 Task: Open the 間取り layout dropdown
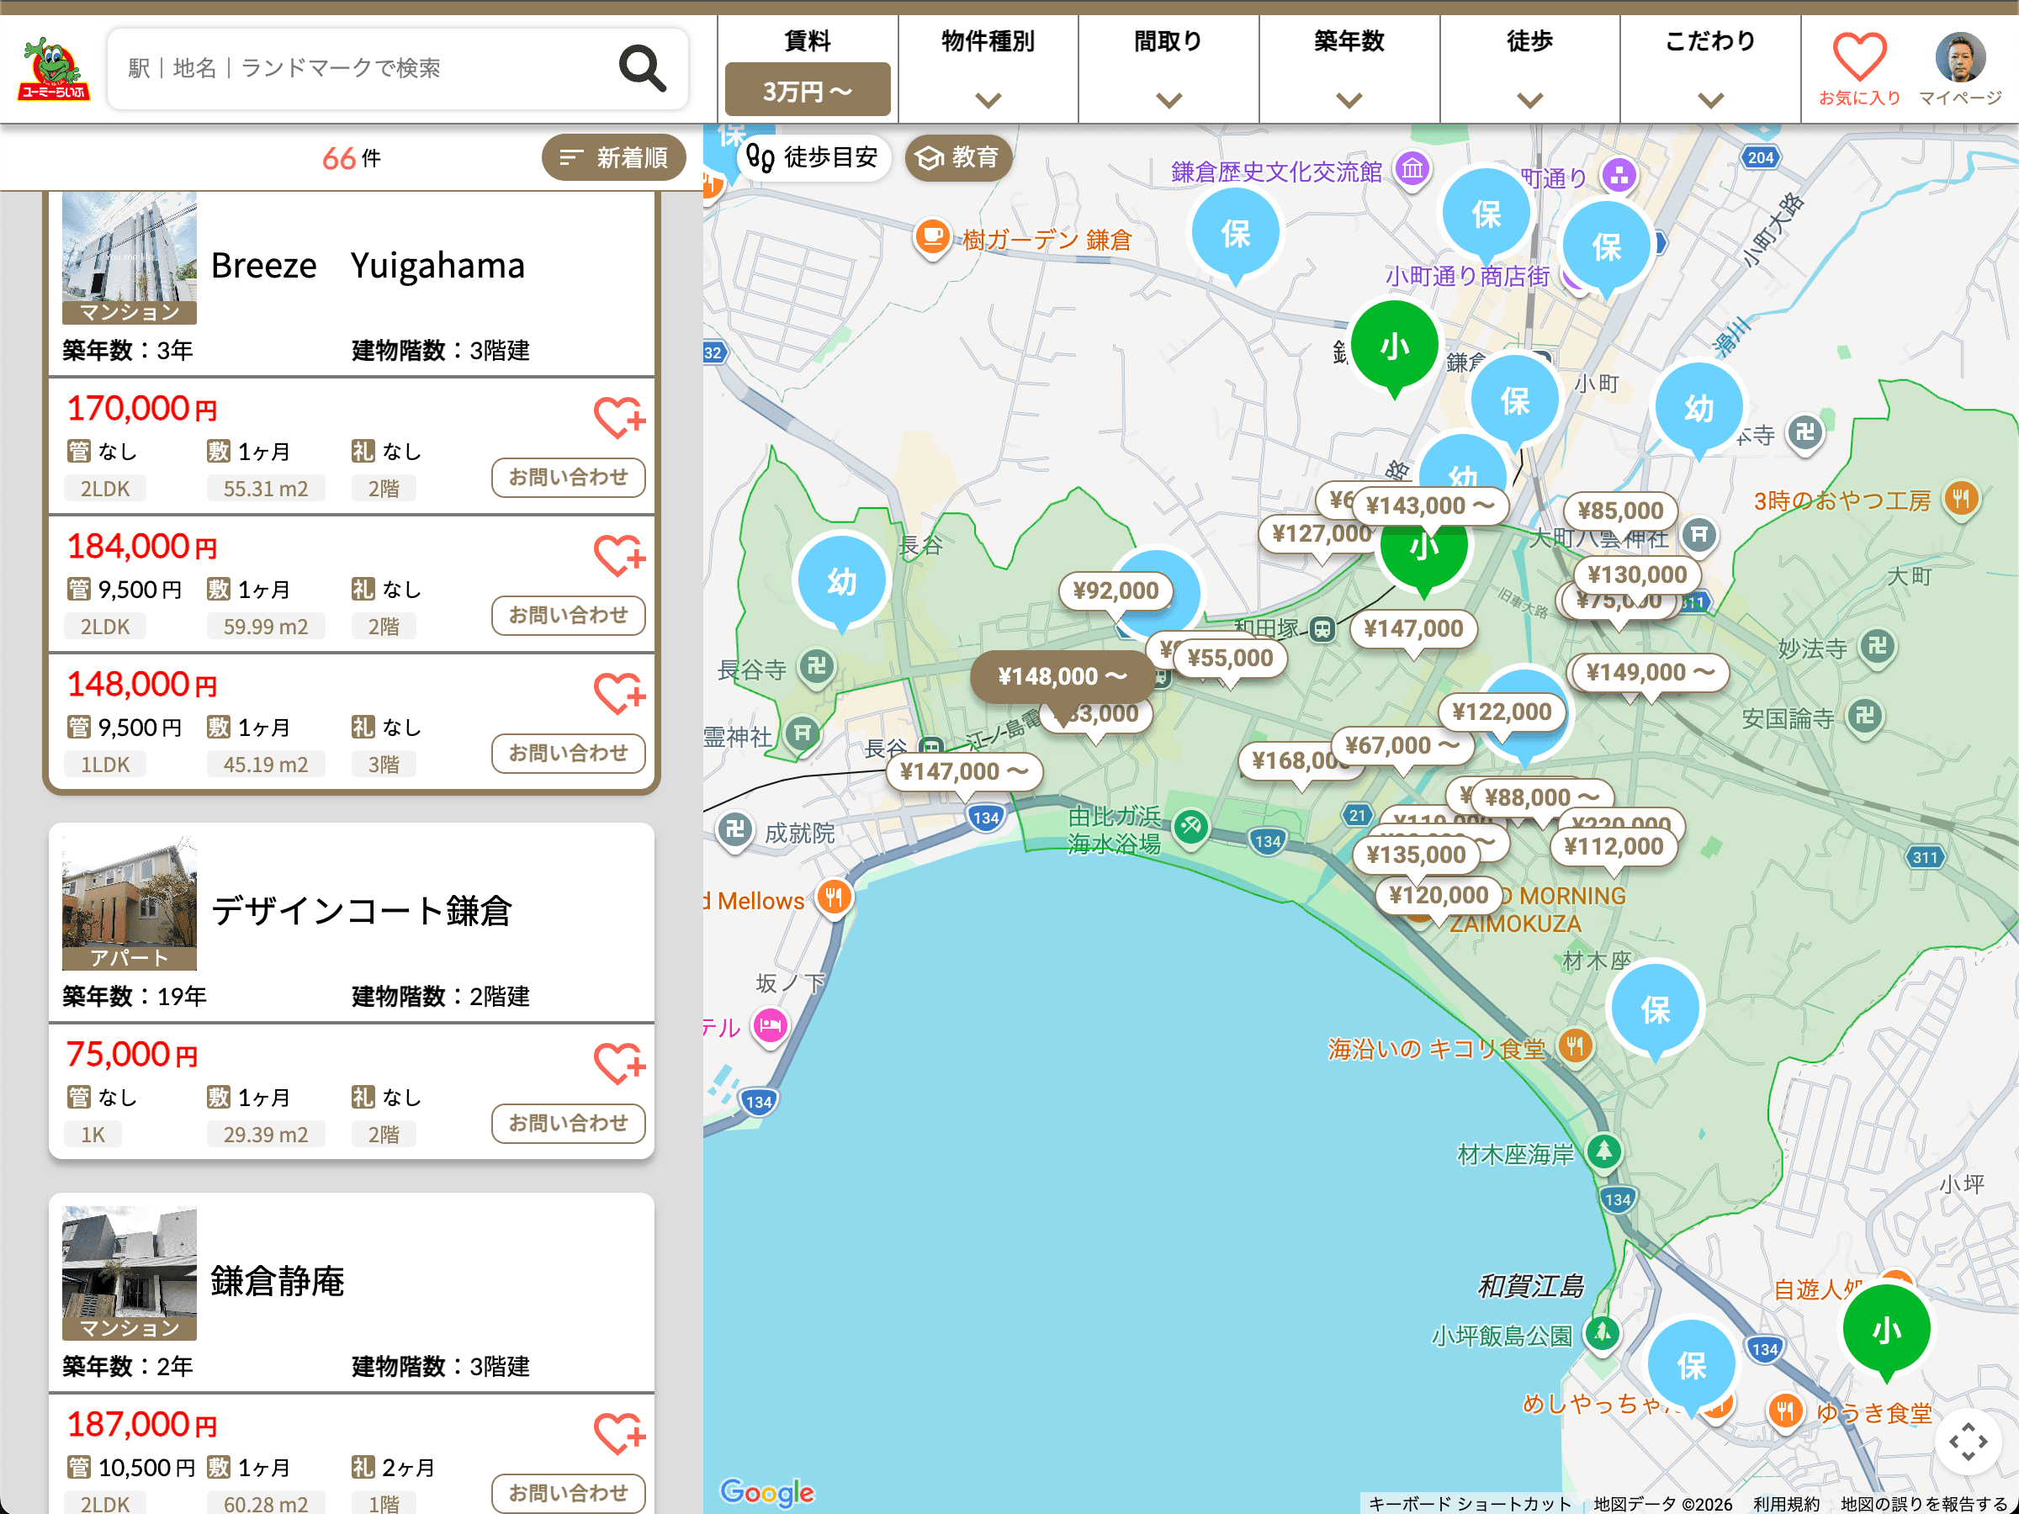(x=1169, y=68)
